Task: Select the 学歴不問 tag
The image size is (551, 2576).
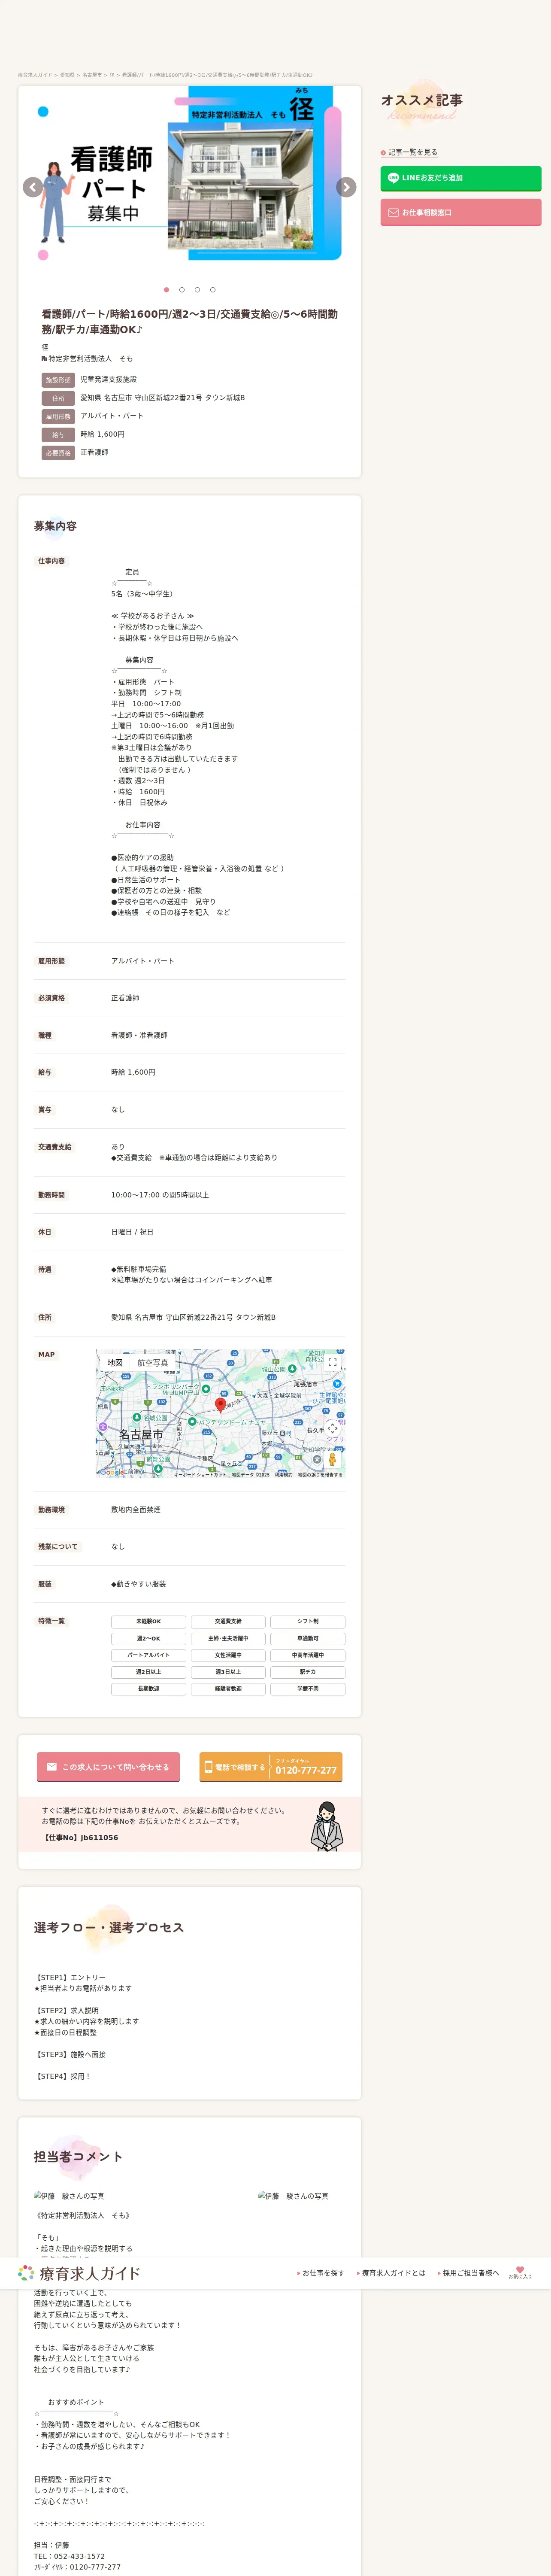Action: click(308, 1688)
